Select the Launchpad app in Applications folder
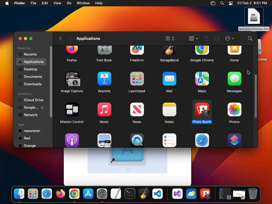Image resolution: width=272 pixels, height=204 pixels. pos(137,79)
